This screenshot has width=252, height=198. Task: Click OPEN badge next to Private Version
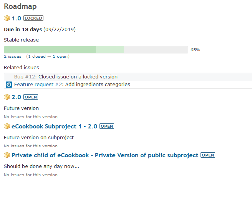point(208,155)
